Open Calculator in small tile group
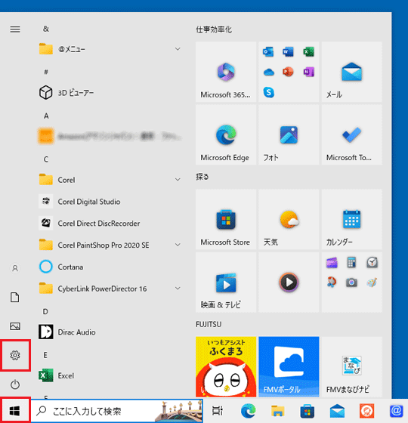The height and width of the screenshot is (423, 408). [351, 263]
